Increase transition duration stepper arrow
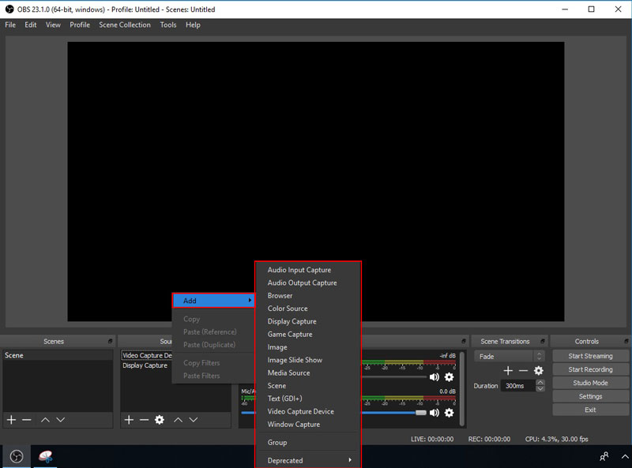This screenshot has width=632, height=468. point(540,383)
